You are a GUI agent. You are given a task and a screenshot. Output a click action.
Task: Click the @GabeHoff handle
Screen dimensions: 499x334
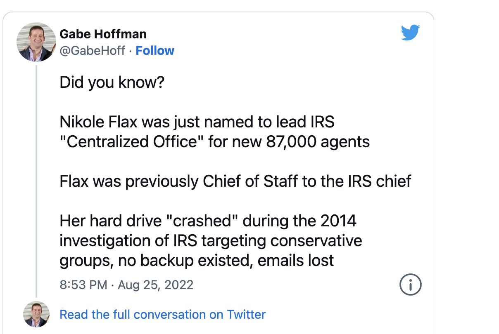pos(93,51)
